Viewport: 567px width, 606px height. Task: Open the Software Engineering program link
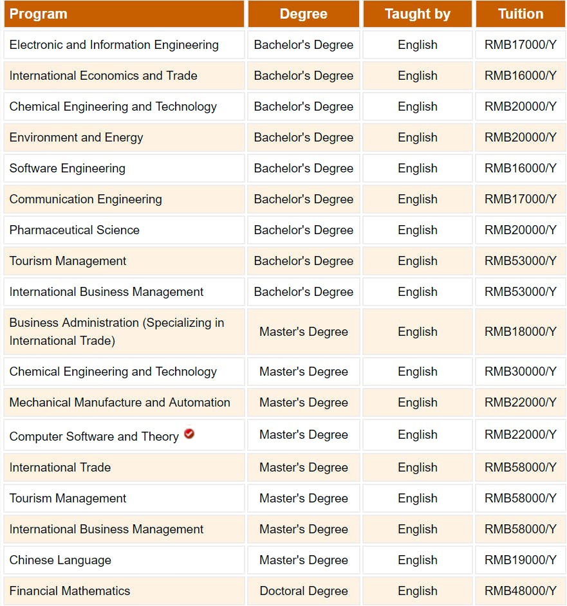coord(67,169)
